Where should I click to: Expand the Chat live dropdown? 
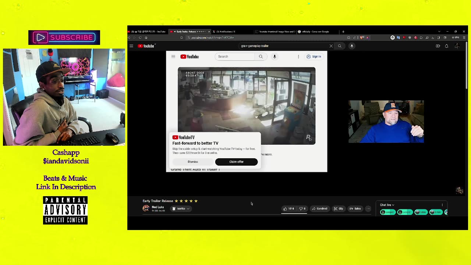[387, 205]
